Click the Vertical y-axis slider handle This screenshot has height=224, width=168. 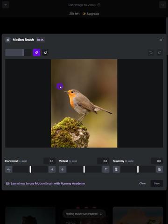84,169
